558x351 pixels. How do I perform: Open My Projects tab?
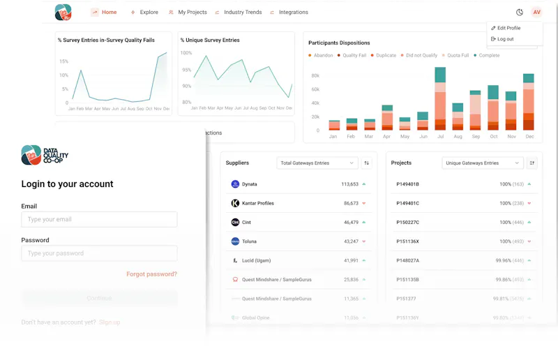(x=188, y=12)
